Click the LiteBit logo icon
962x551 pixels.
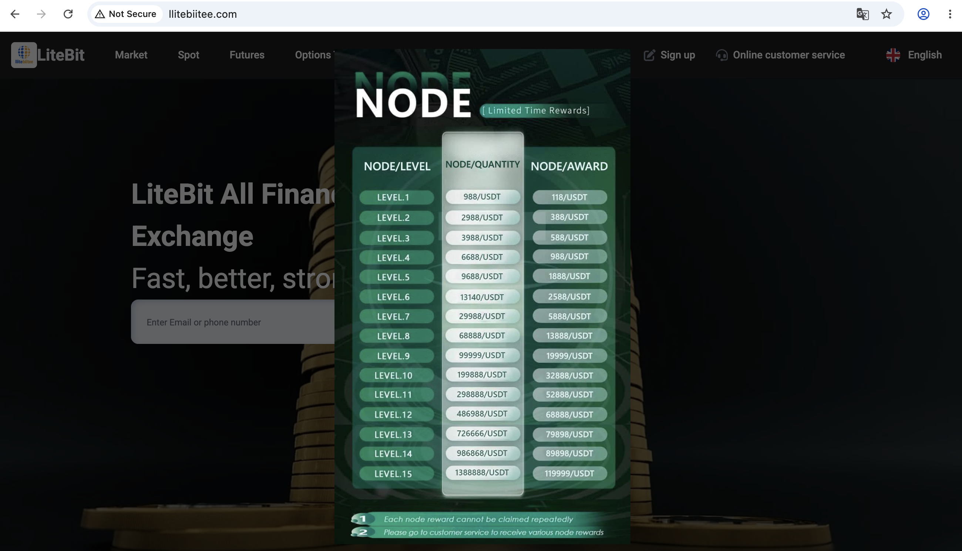pyautogui.click(x=24, y=55)
